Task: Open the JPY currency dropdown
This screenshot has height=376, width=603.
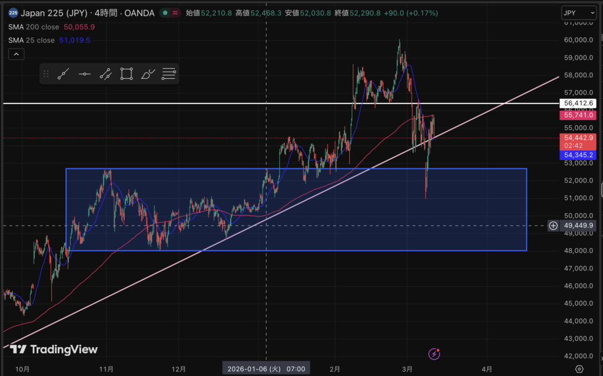Action: [579, 12]
